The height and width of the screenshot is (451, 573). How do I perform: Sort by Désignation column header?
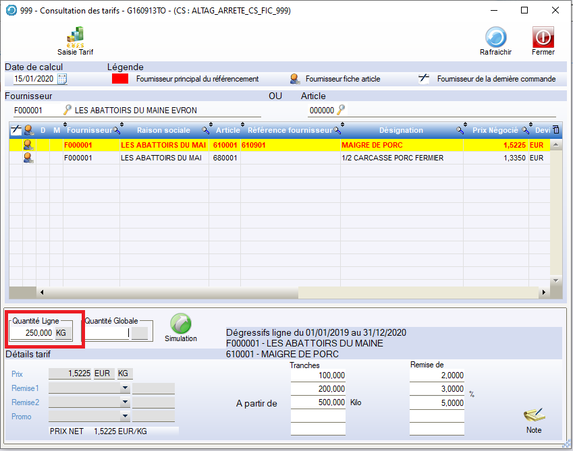(401, 130)
